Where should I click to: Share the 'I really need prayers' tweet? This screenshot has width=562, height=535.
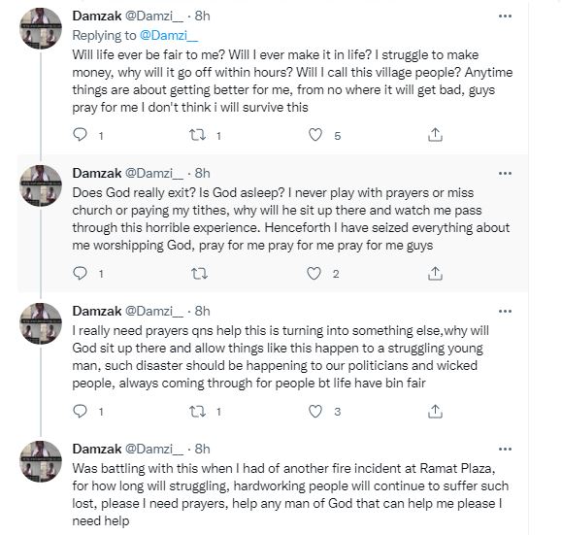[x=435, y=411]
